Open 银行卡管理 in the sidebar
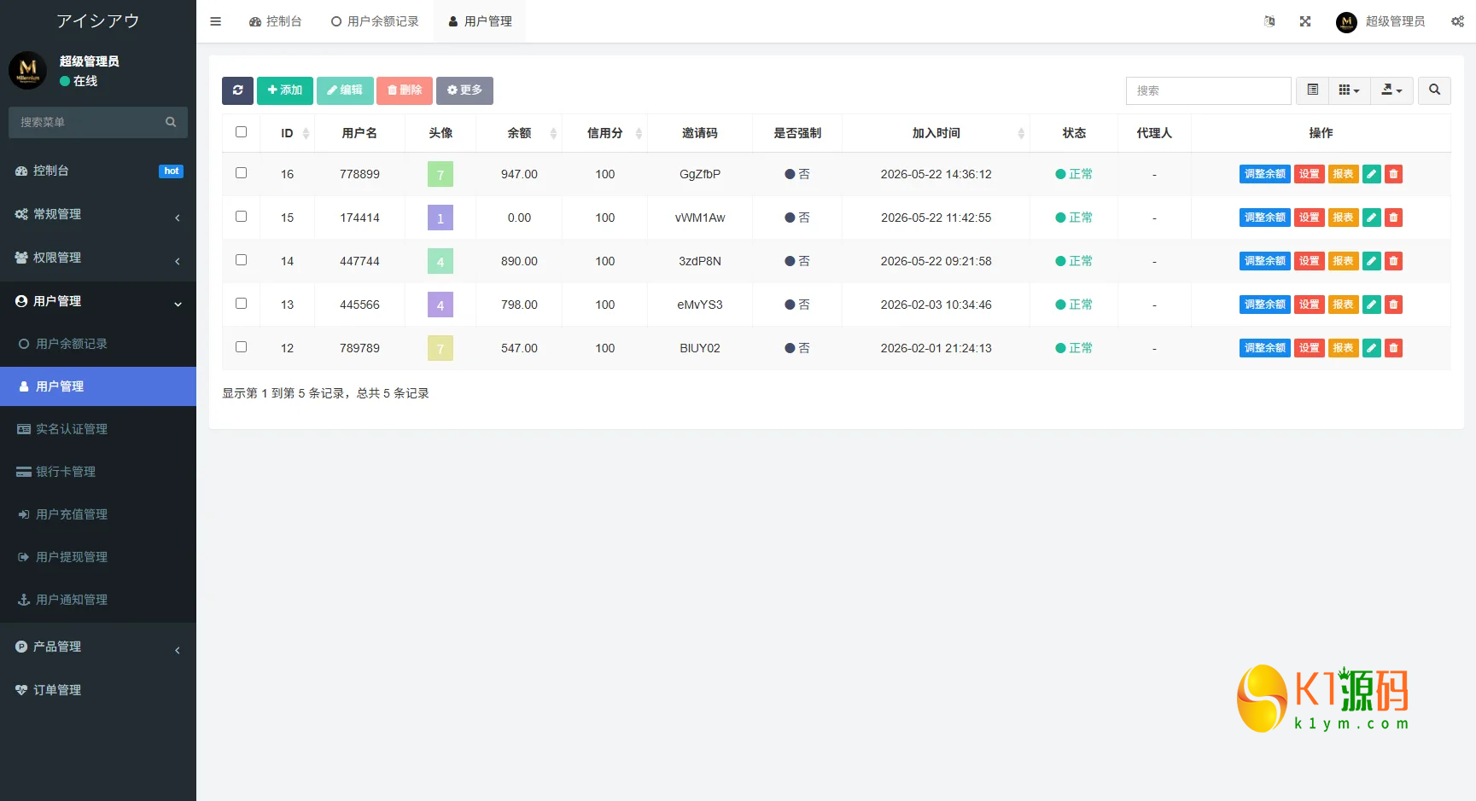 [x=98, y=472]
